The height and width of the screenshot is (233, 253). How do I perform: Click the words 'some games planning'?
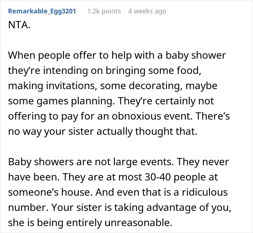coord(61,101)
